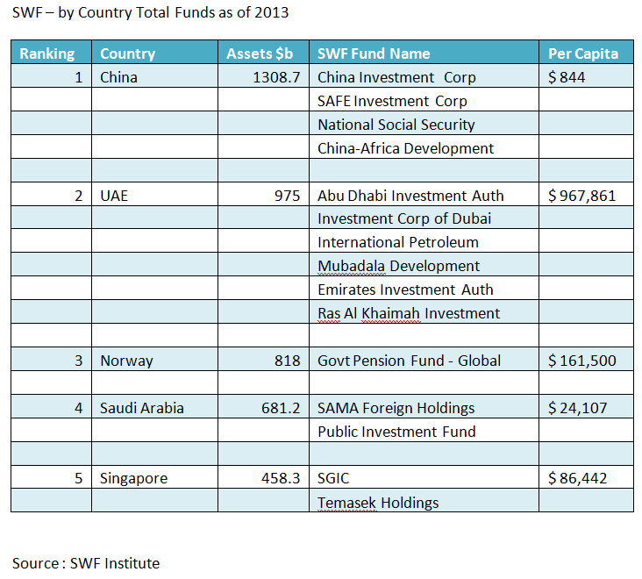Viewport: 642px width, 579px height.
Task: Click the UAE country cell
Action: point(114,196)
